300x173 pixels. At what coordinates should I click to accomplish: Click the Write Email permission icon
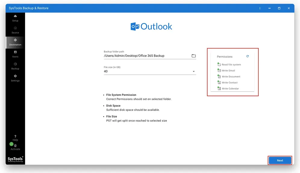(x=219, y=70)
